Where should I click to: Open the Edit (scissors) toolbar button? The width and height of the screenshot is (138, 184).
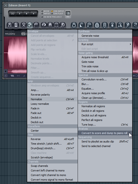pyautogui.click(x=24, y=25)
